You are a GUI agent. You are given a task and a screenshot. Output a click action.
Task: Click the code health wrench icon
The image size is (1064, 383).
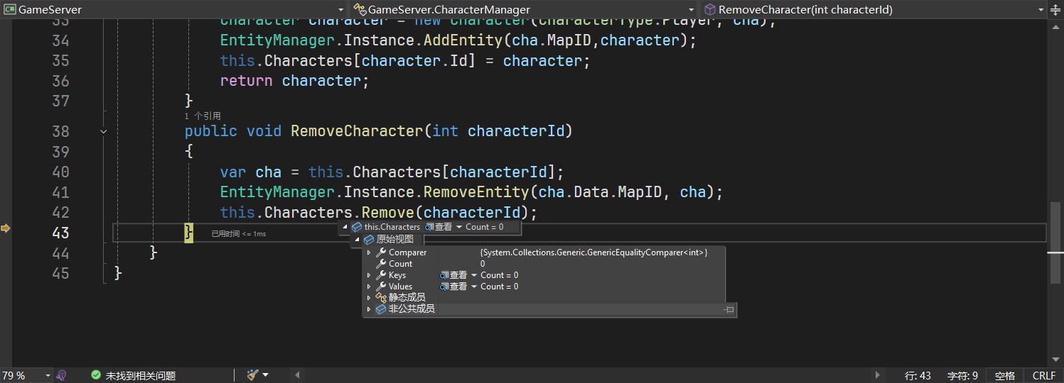[x=61, y=375]
